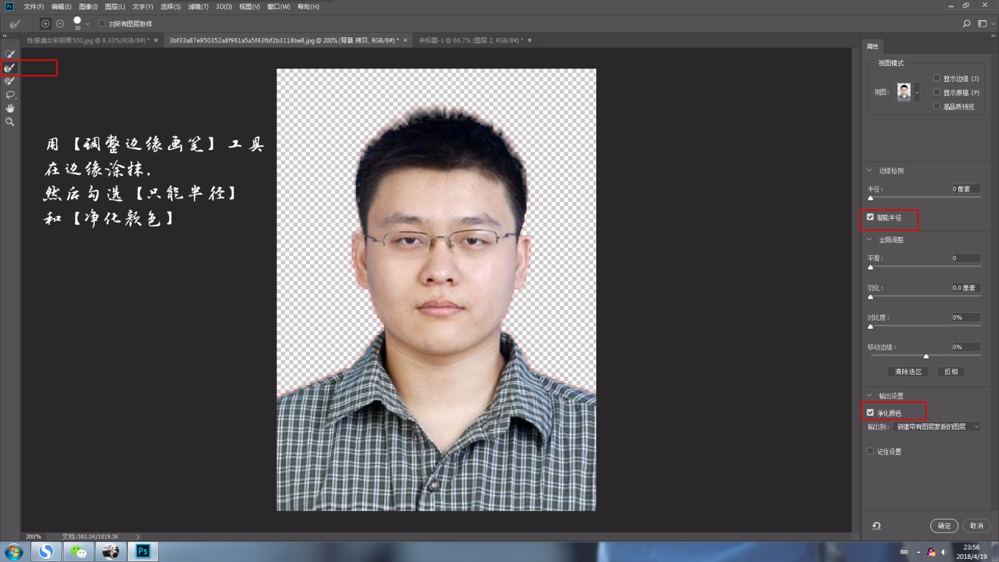Click the keyboard tray icon
999x562 pixels.
(x=903, y=552)
